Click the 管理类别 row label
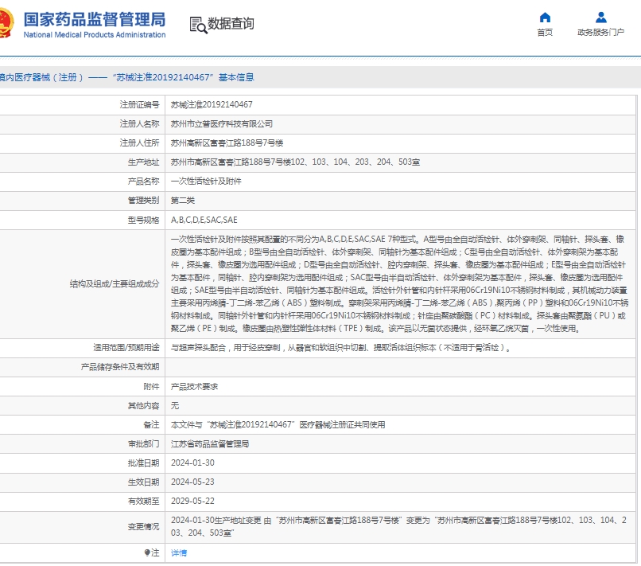The height and width of the screenshot is (566, 641). pos(143,201)
